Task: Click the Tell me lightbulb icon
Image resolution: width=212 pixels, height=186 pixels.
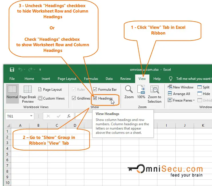Action: click(171, 78)
